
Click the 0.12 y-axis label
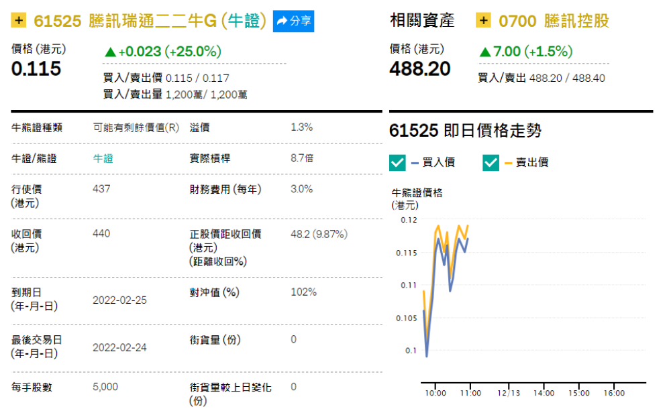409,220
